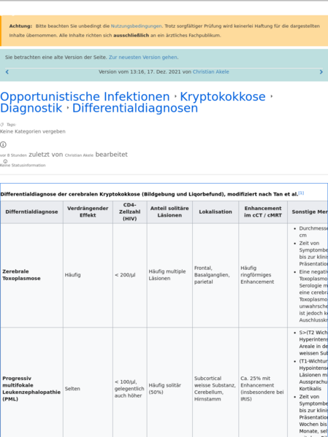Screen dimensions: 328x437
Task: Open footnote reference 1 after Tan et al.
Action: click(301, 193)
